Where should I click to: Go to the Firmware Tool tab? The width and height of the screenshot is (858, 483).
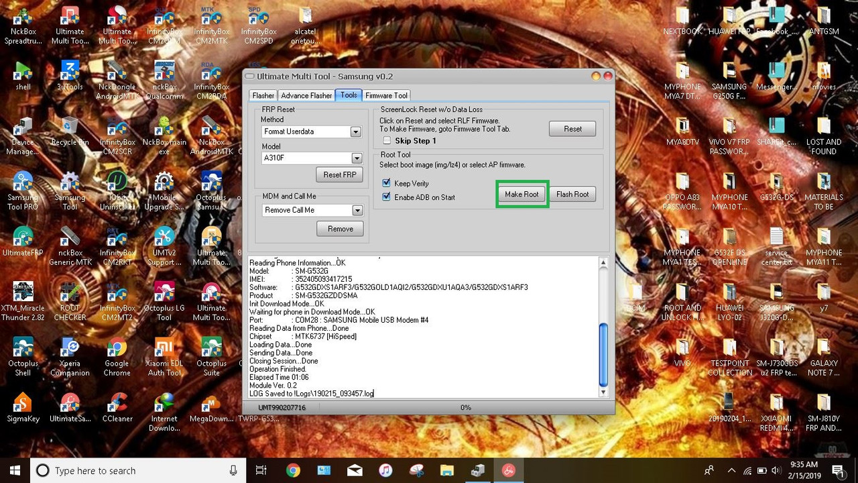[x=386, y=95]
